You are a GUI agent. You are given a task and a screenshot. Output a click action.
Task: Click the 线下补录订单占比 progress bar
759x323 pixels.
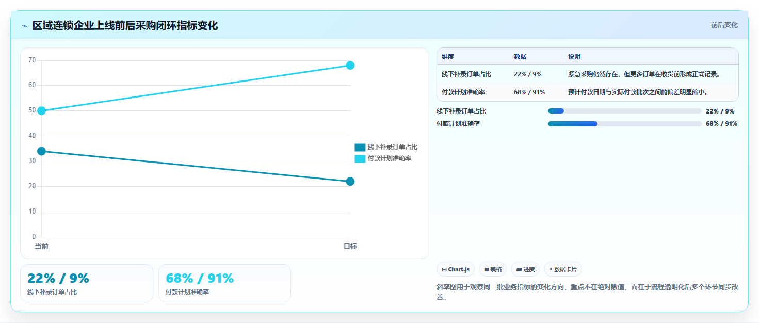[x=624, y=111]
